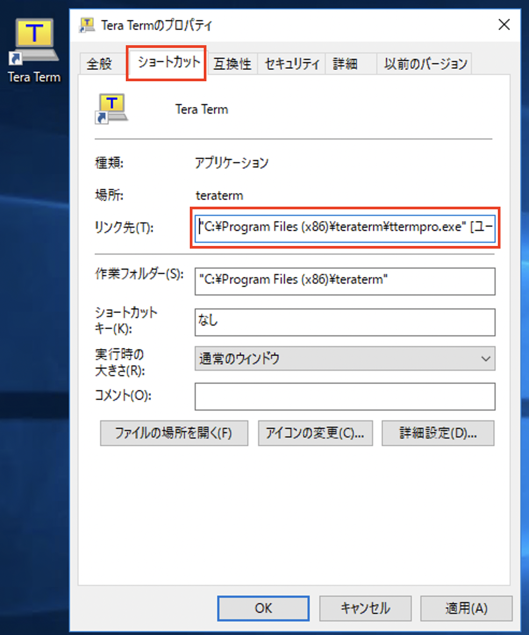The image size is (529, 635).
Task: Click the Tera Term shortcut icon inside the dialog
Action: pyautogui.click(x=111, y=109)
